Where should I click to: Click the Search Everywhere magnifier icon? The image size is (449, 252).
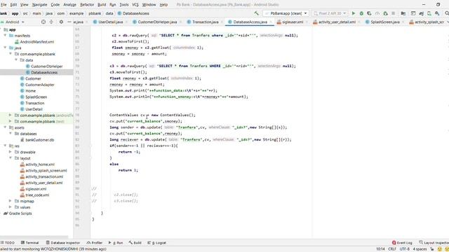(x=447, y=13)
